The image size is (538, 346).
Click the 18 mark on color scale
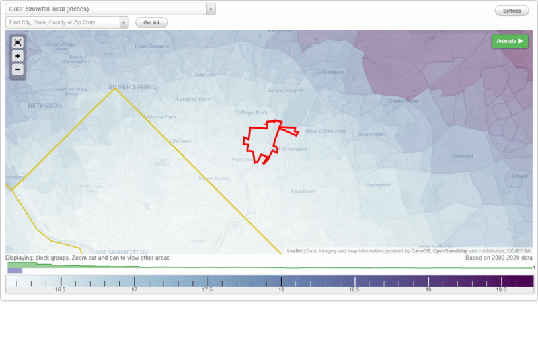pyautogui.click(x=281, y=289)
